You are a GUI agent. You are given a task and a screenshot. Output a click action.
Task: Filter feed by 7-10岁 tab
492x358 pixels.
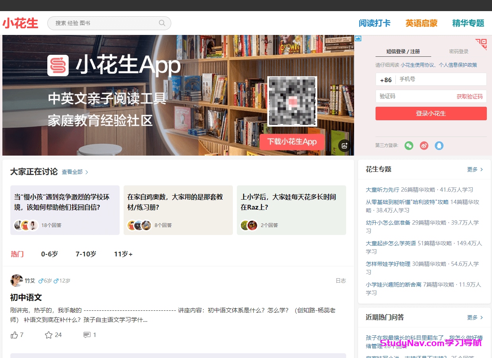[86, 254]
